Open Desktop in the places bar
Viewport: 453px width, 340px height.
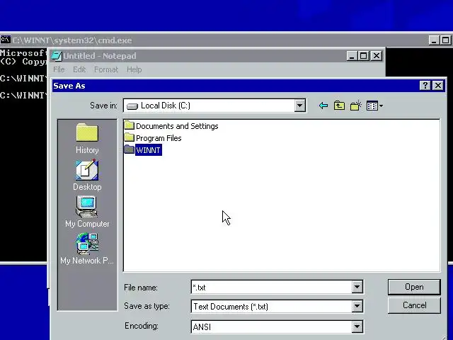coord(87,175)
